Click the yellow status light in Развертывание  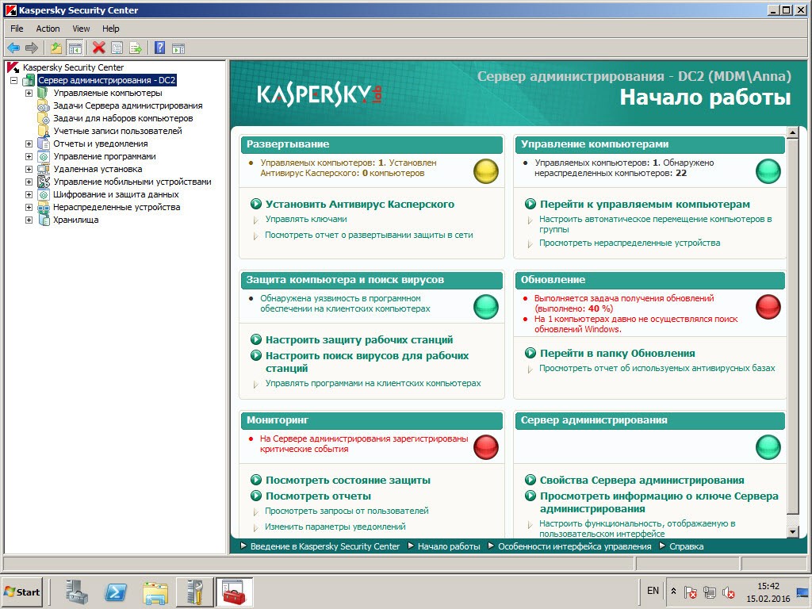(486, 171)
